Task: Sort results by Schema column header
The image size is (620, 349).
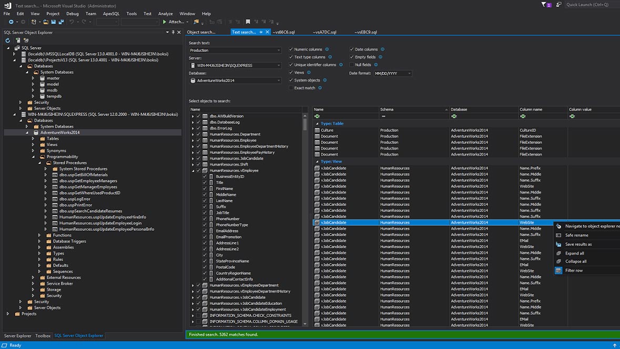Action: [414, 109]
